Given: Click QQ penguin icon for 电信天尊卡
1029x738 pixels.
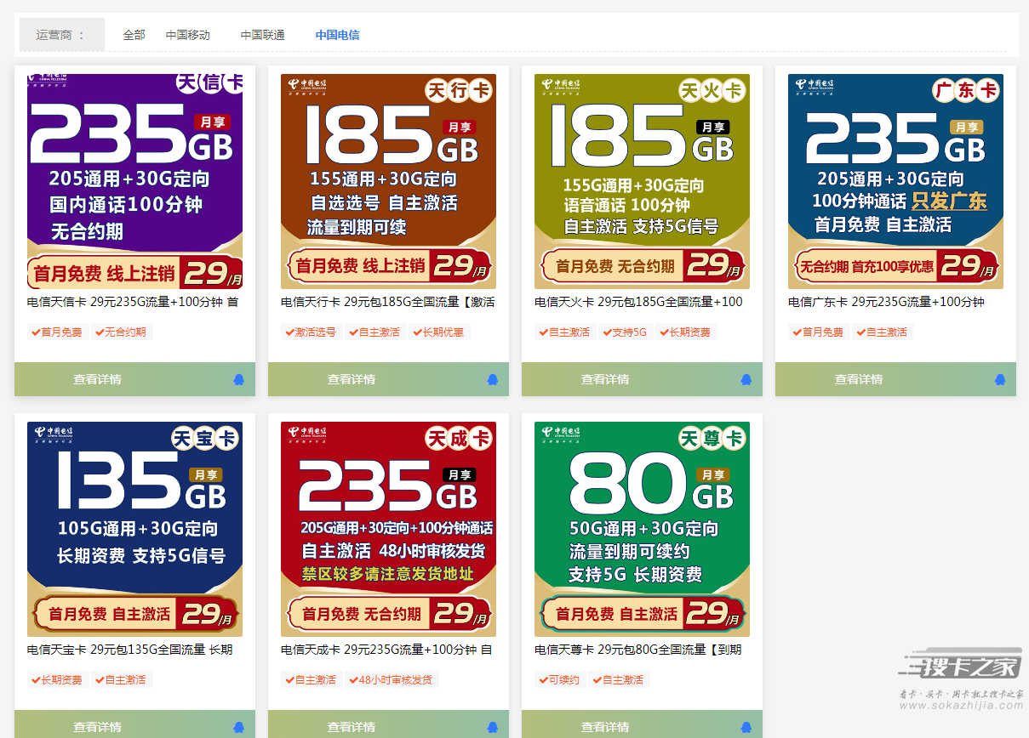Looking at the screenshot, I should point(746,727).
